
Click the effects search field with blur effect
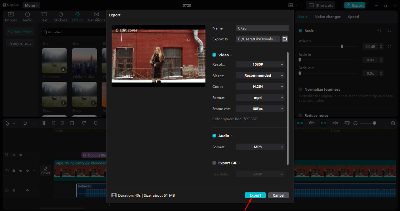74,32
